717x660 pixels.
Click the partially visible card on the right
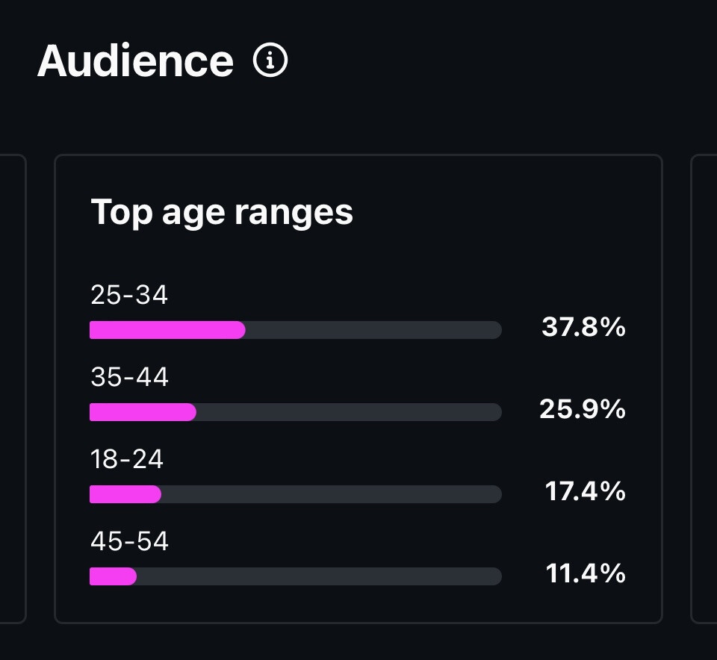tap(704, 388)
